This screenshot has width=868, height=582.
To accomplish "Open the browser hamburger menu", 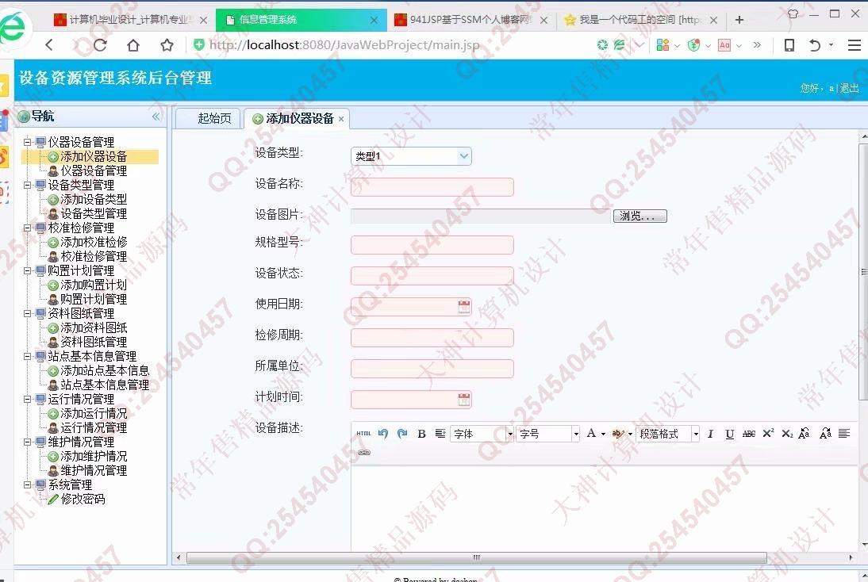I will [x=855, y=45].
